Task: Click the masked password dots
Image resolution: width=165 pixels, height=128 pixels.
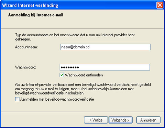Action: pyautogui.click(x=70, y=67)
